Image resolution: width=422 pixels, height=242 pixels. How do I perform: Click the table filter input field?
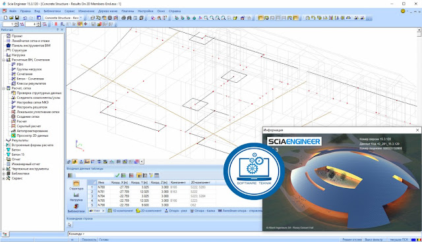[x=94, y=175]
